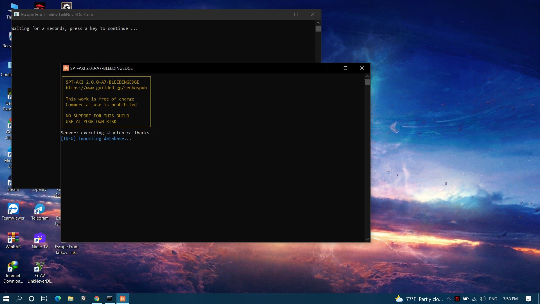
Task: Launch WinRAR from the desktop
Action: coord(13,238)
